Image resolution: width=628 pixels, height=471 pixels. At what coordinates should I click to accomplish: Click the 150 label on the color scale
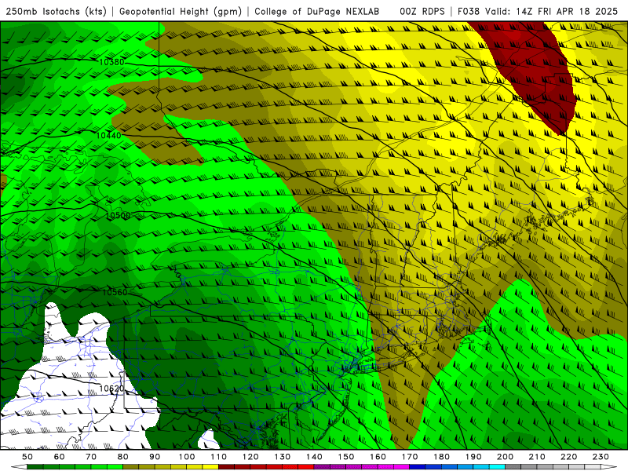tap(346, 457)
